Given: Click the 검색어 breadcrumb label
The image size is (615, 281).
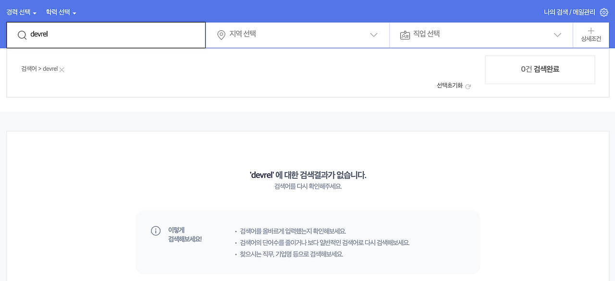Looking at the screenshot, I should pyautogui.click(x=28, y=69).
